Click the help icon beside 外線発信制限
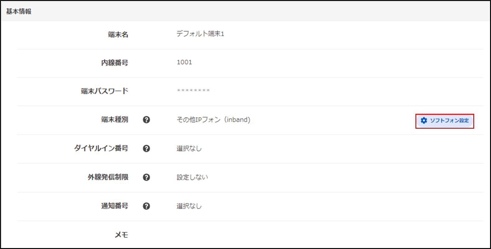The image size is (491, 249). 146,177
